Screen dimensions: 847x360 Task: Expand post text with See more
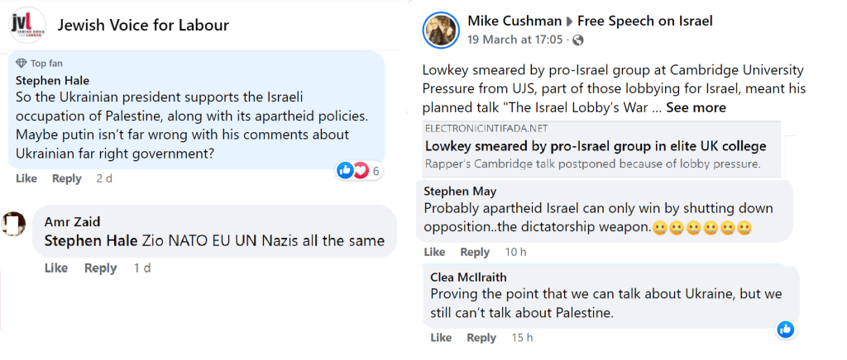click(696, 107)
